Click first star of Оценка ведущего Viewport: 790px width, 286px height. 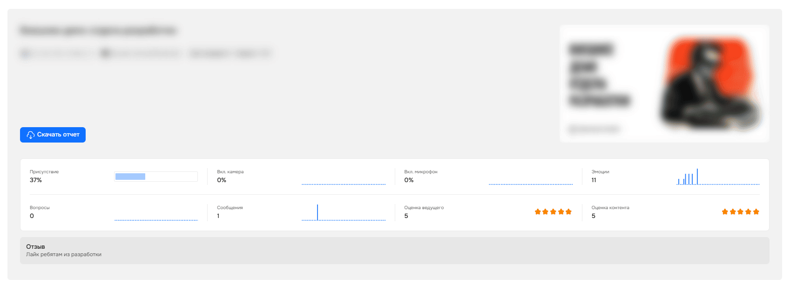538,212
